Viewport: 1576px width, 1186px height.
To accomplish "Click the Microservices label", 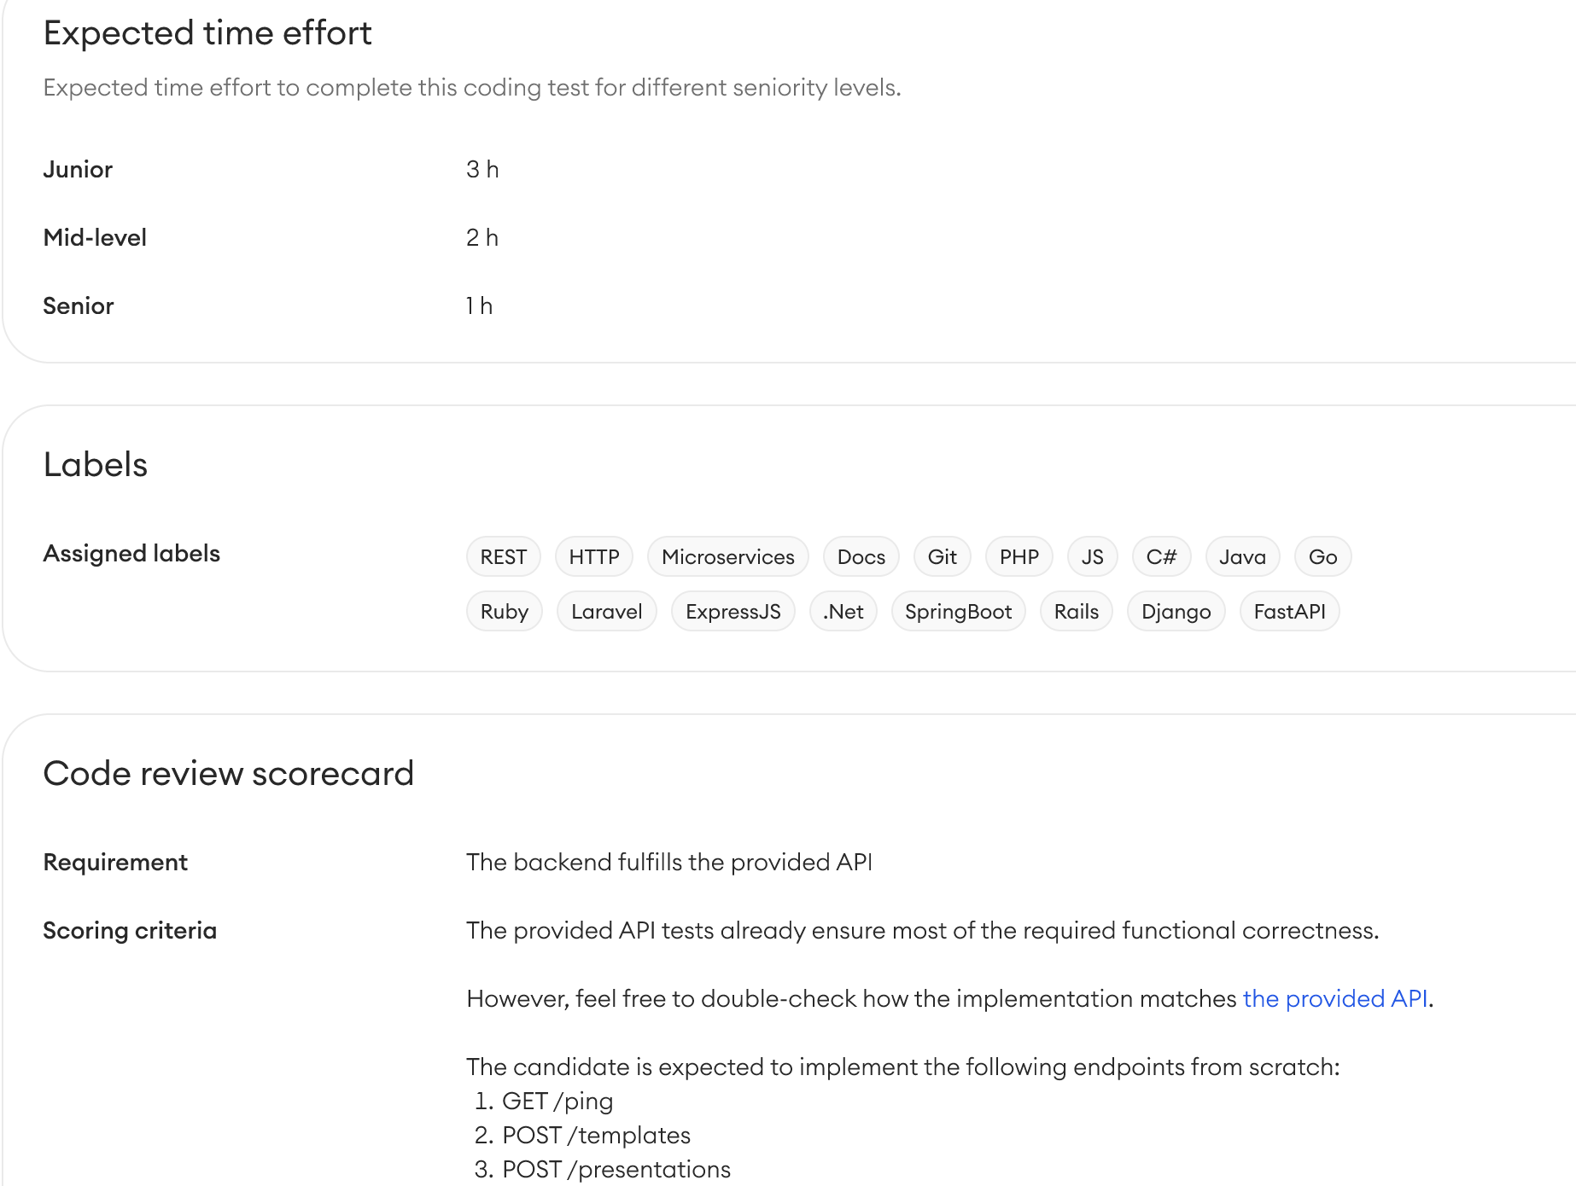I will click(x=728, y=557).
